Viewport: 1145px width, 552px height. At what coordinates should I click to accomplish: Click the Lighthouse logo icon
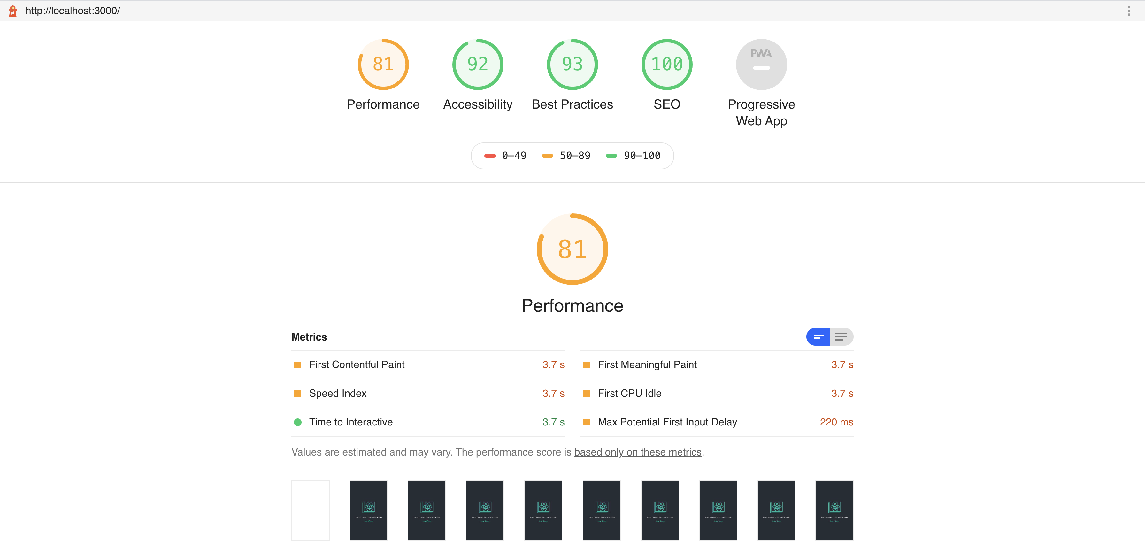[13, 11]
